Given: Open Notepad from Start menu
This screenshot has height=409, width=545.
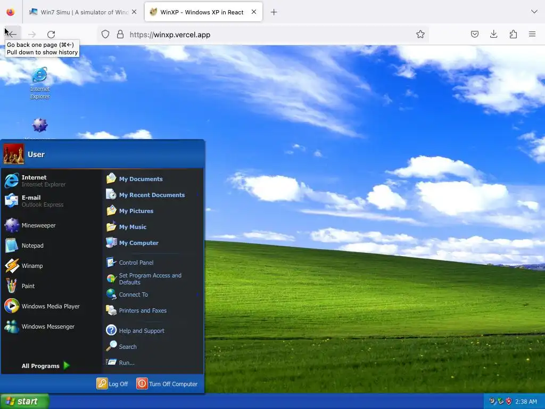Looking at the screenshot, I should [x=52, y=246].
